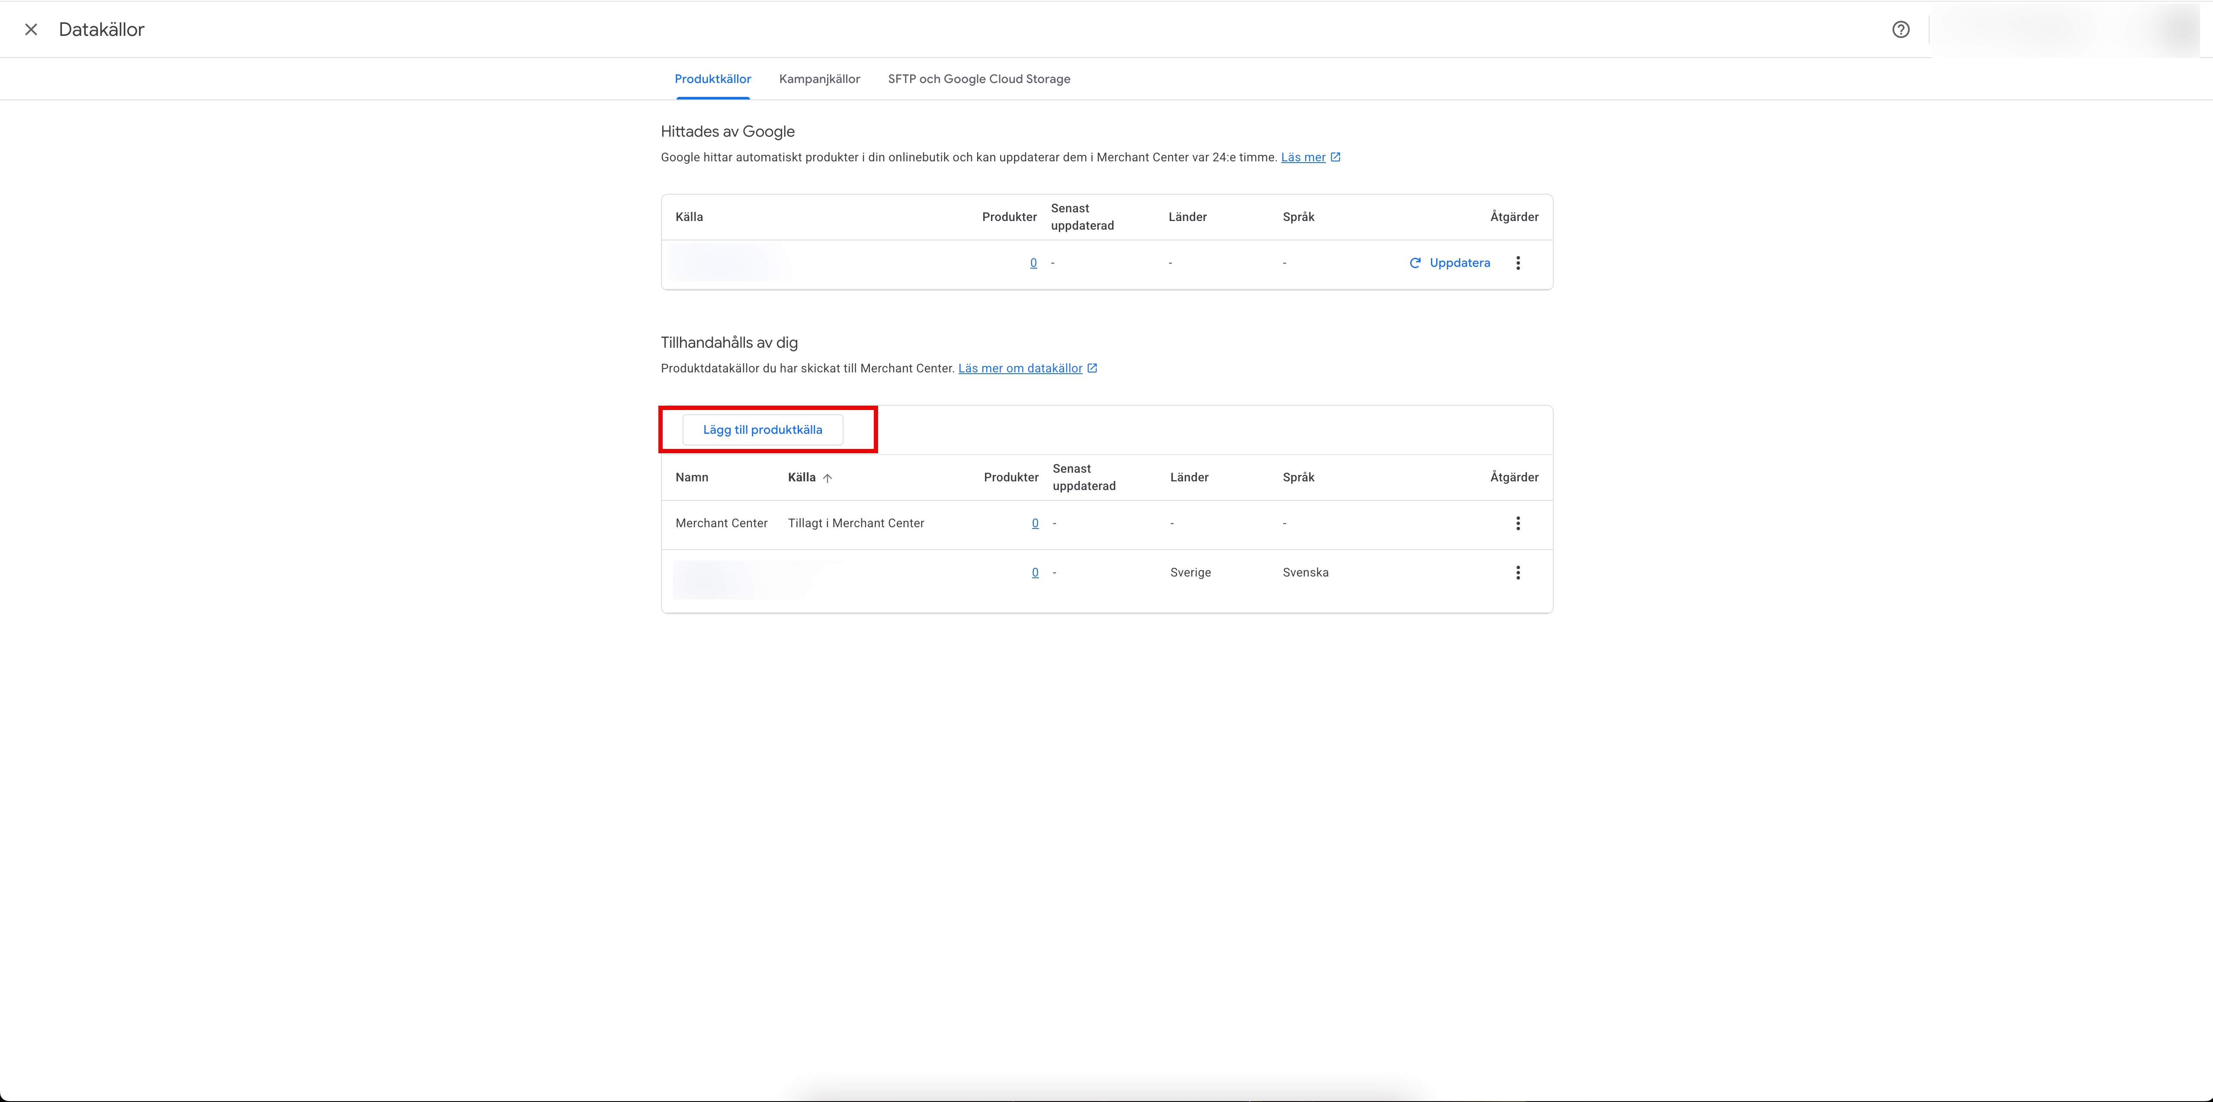Click product count 0 in Merchant Center row
Screen dimensions: 2213x1102
click(1034, 523)
